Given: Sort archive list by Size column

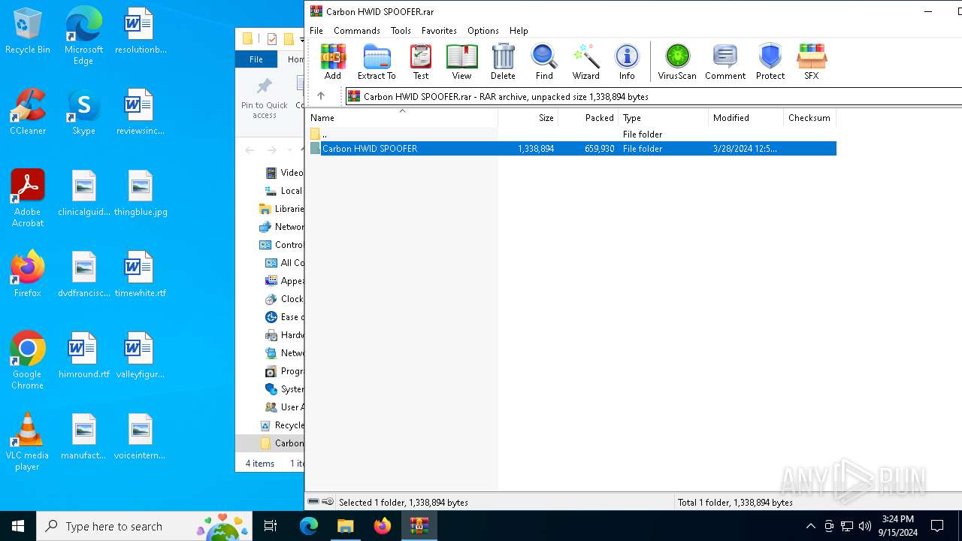Looking at the screenshot, I should click(x=528, y=118).
